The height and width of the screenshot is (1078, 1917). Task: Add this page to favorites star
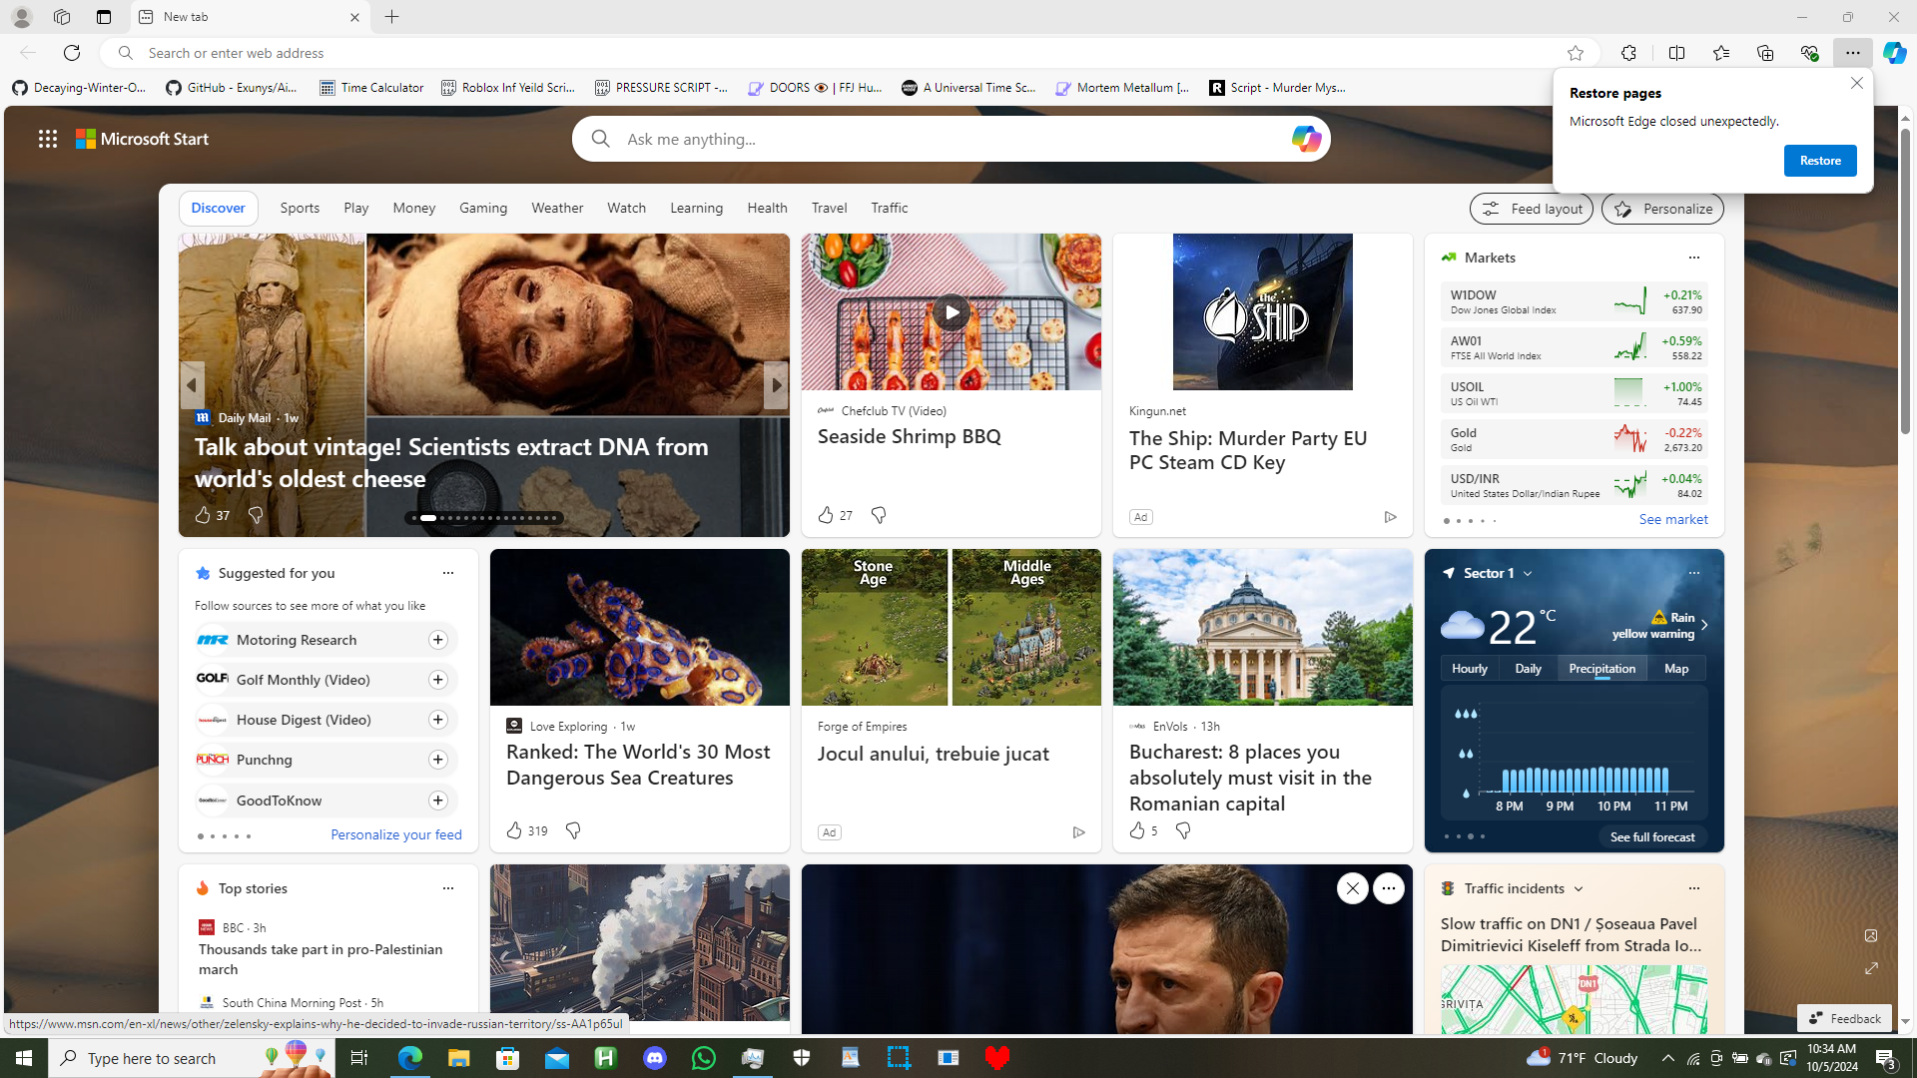tap(1575, 53)
